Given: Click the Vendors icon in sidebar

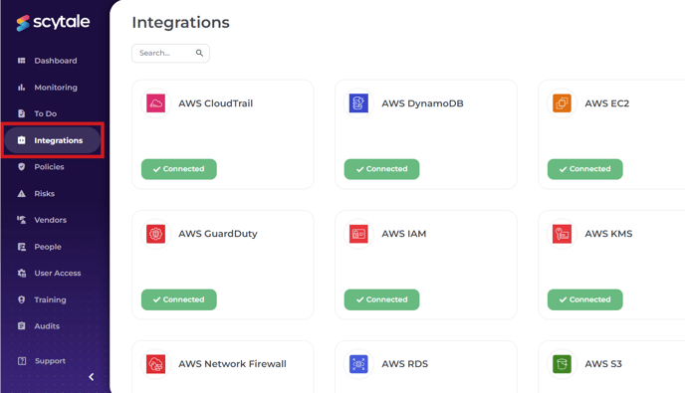Looking at the screenshot, I should coord(22,220).
